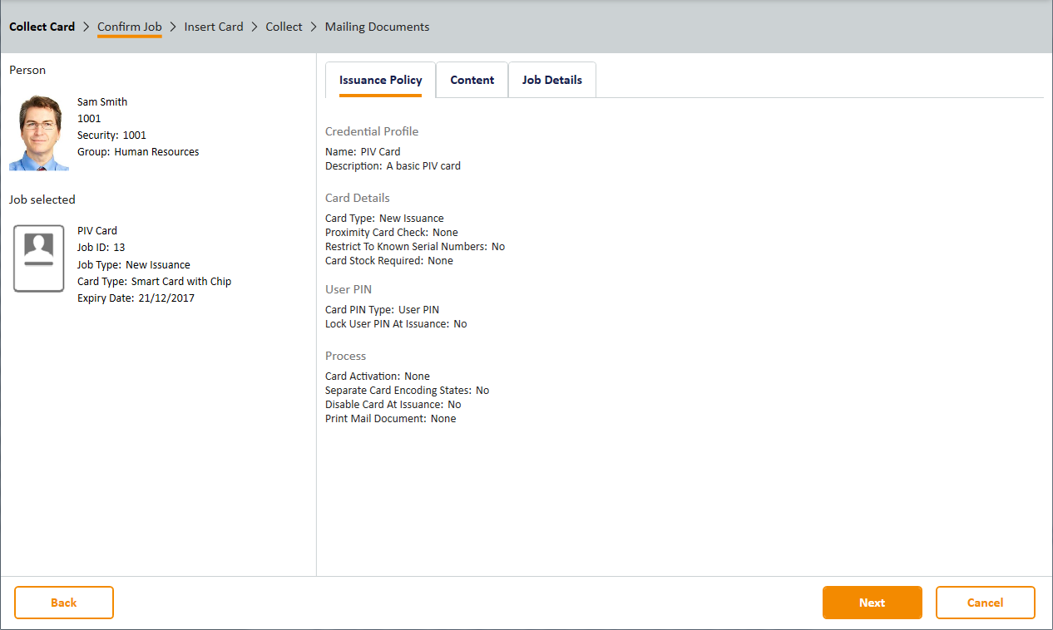Click the Expiry Date 21/12/2017 text
This screenshot has height=630, width=1053.
[x=136, y=298]
